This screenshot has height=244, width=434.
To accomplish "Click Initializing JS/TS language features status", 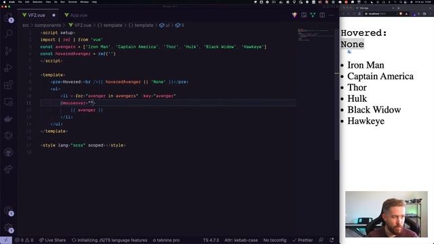I will [110, 240].
